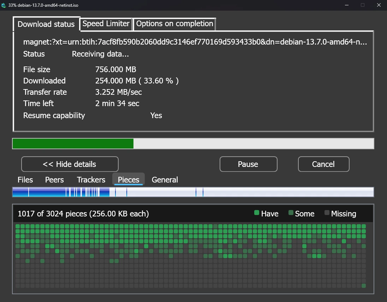387x302 pixels.
Task: Click the '1017 of 3024 pieces' text
Action: click(x=83, y=214)
